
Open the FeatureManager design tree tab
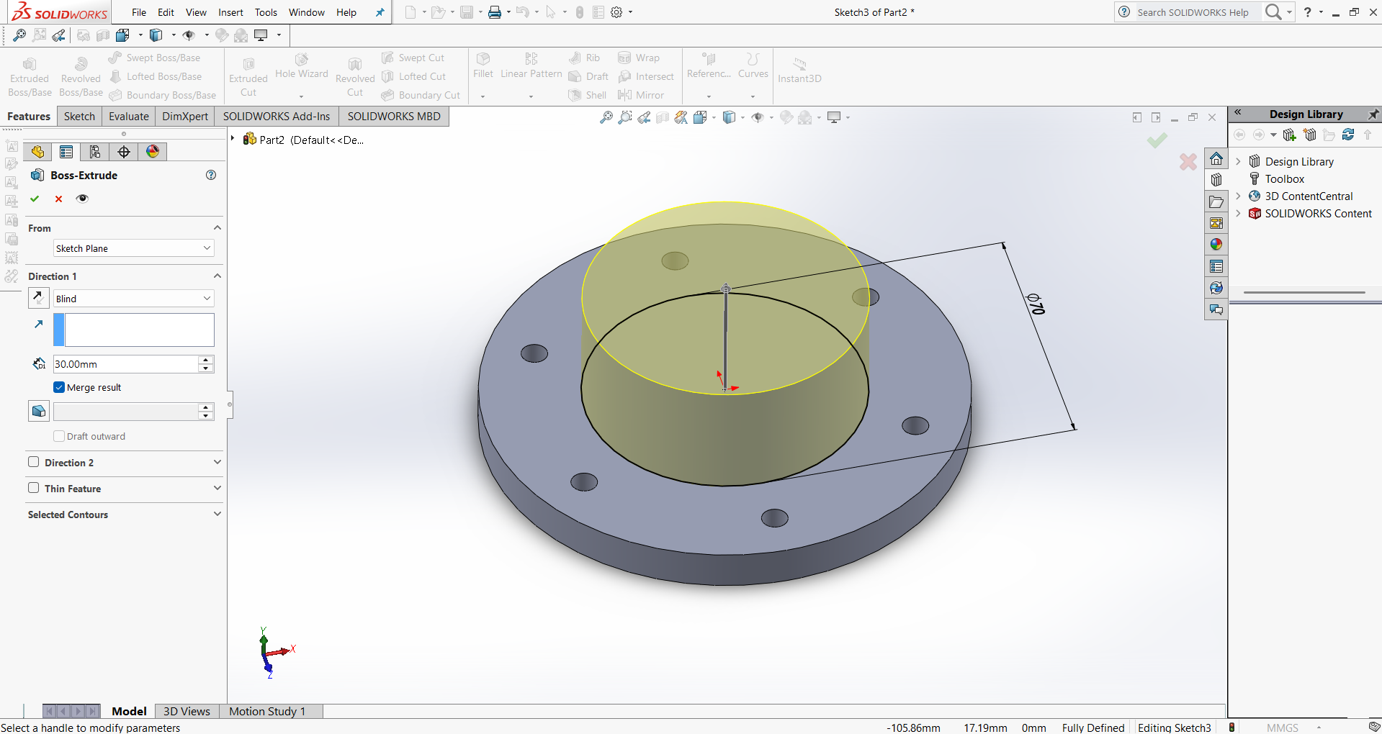pos(37,152)
